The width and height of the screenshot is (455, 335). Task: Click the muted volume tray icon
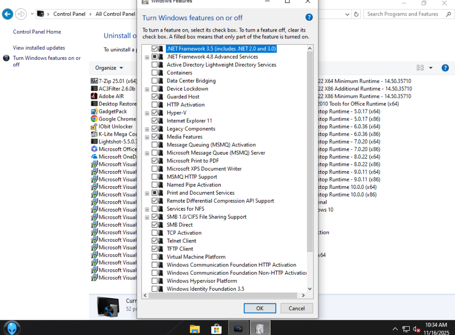417,329
